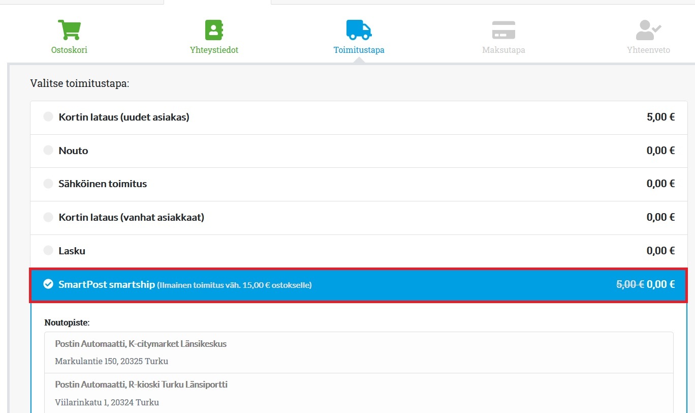The image size is (695, 413).
Task: Click the Toimitustapa step label
Action: point(359,50)
